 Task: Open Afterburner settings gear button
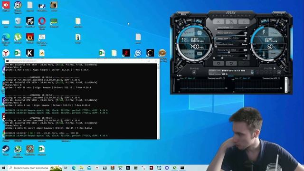tap(218, 63)
